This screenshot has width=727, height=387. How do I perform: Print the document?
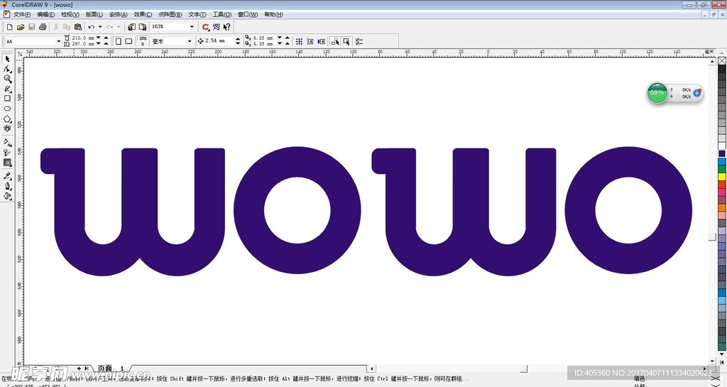pyautogui.click(x=43, y=27)
